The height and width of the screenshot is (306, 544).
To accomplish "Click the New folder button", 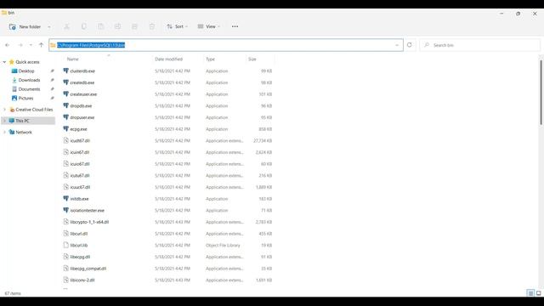I will click(x=25, y=26).
